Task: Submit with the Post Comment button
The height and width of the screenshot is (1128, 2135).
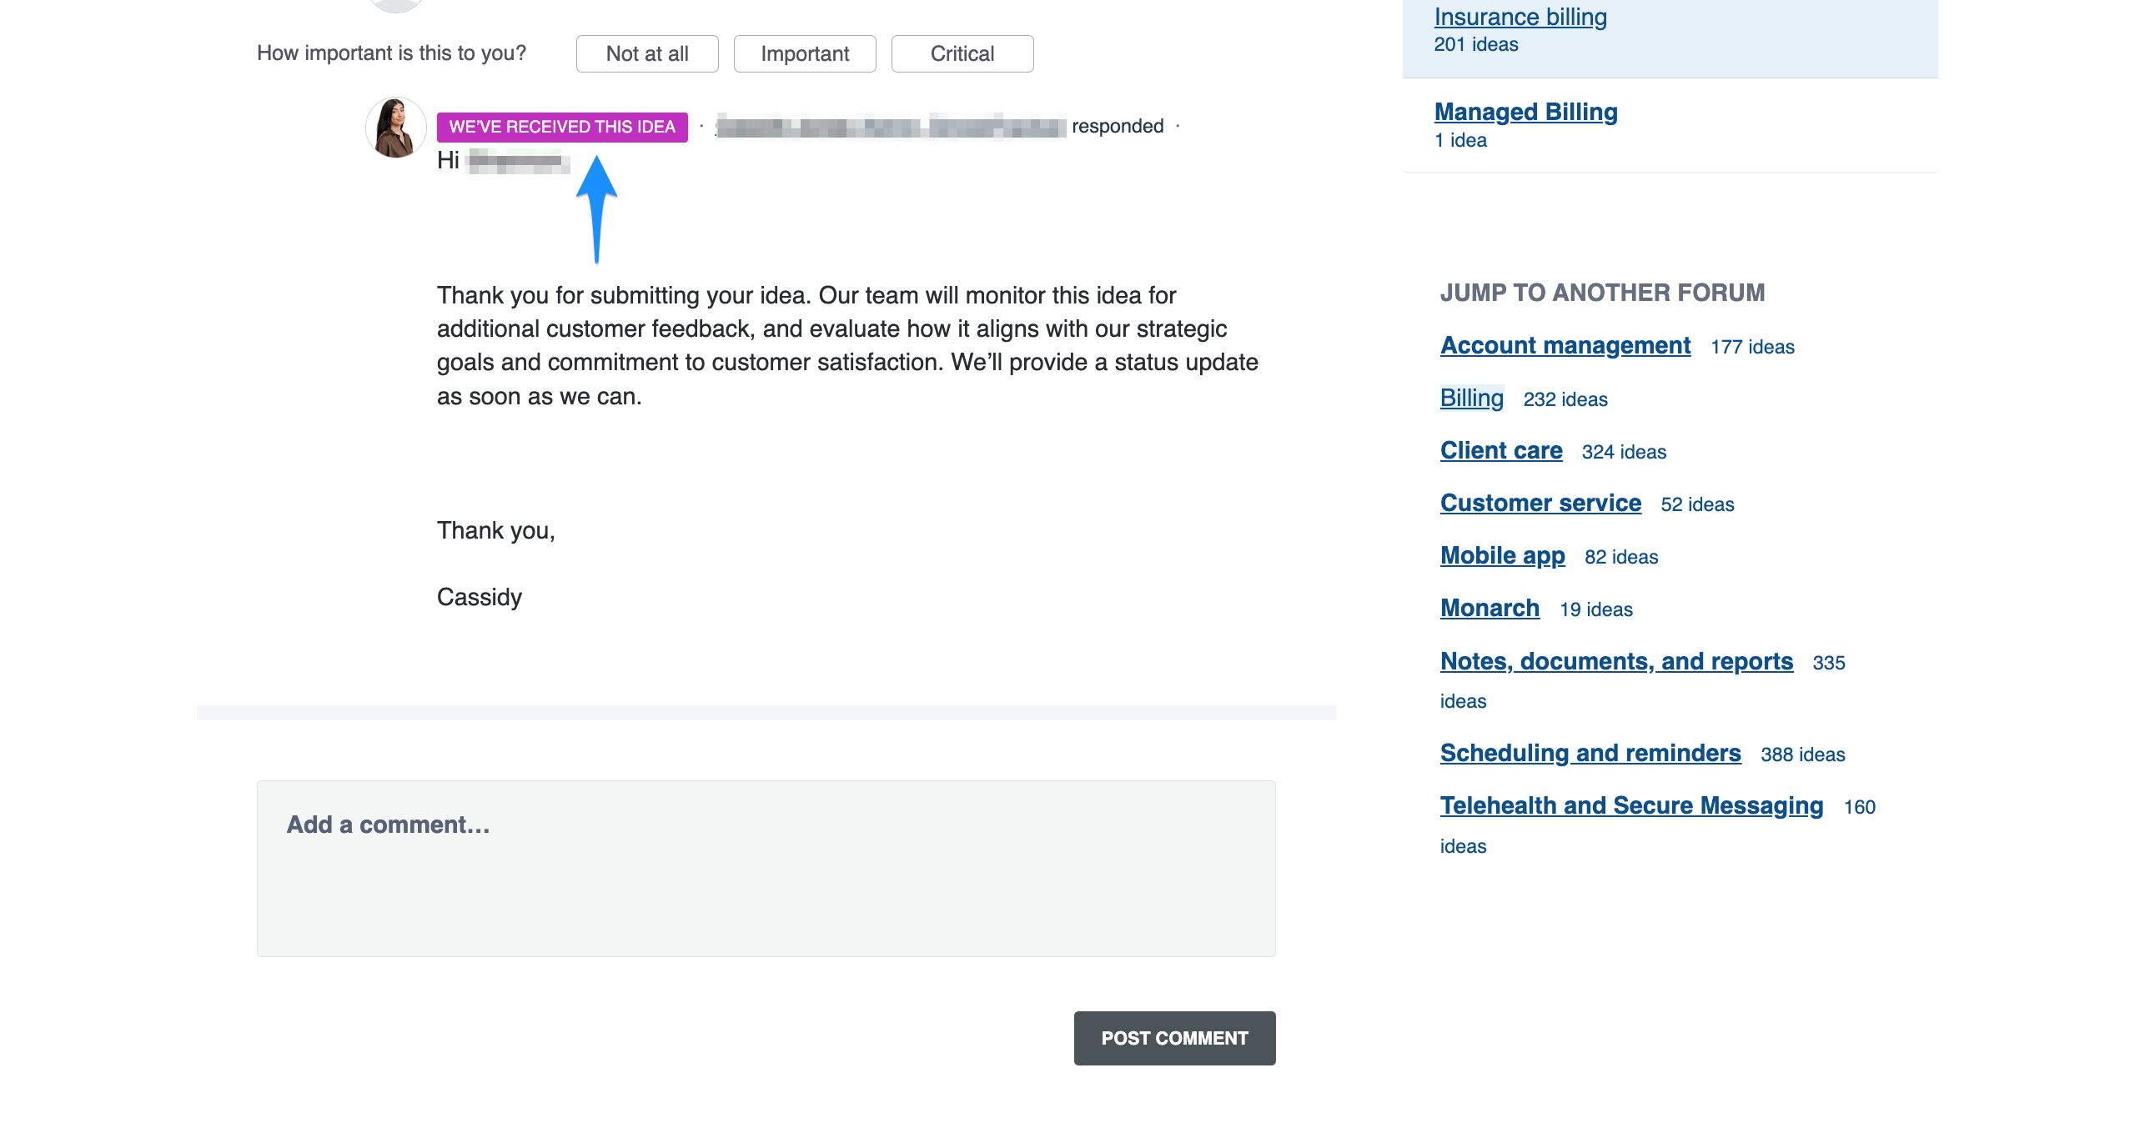Action: [1174, 1038]
